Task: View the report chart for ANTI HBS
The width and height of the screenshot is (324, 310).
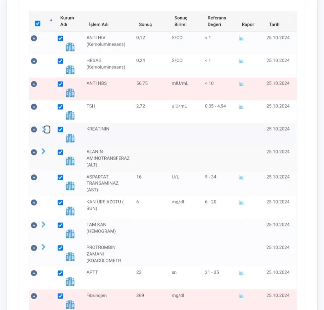Action: pos(241,84)
